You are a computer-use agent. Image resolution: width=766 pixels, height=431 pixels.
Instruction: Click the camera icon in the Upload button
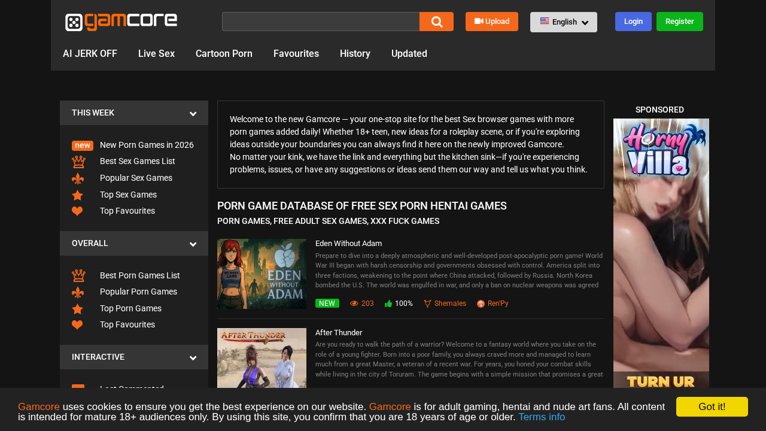pyautogui.click(x=479, y=21)
